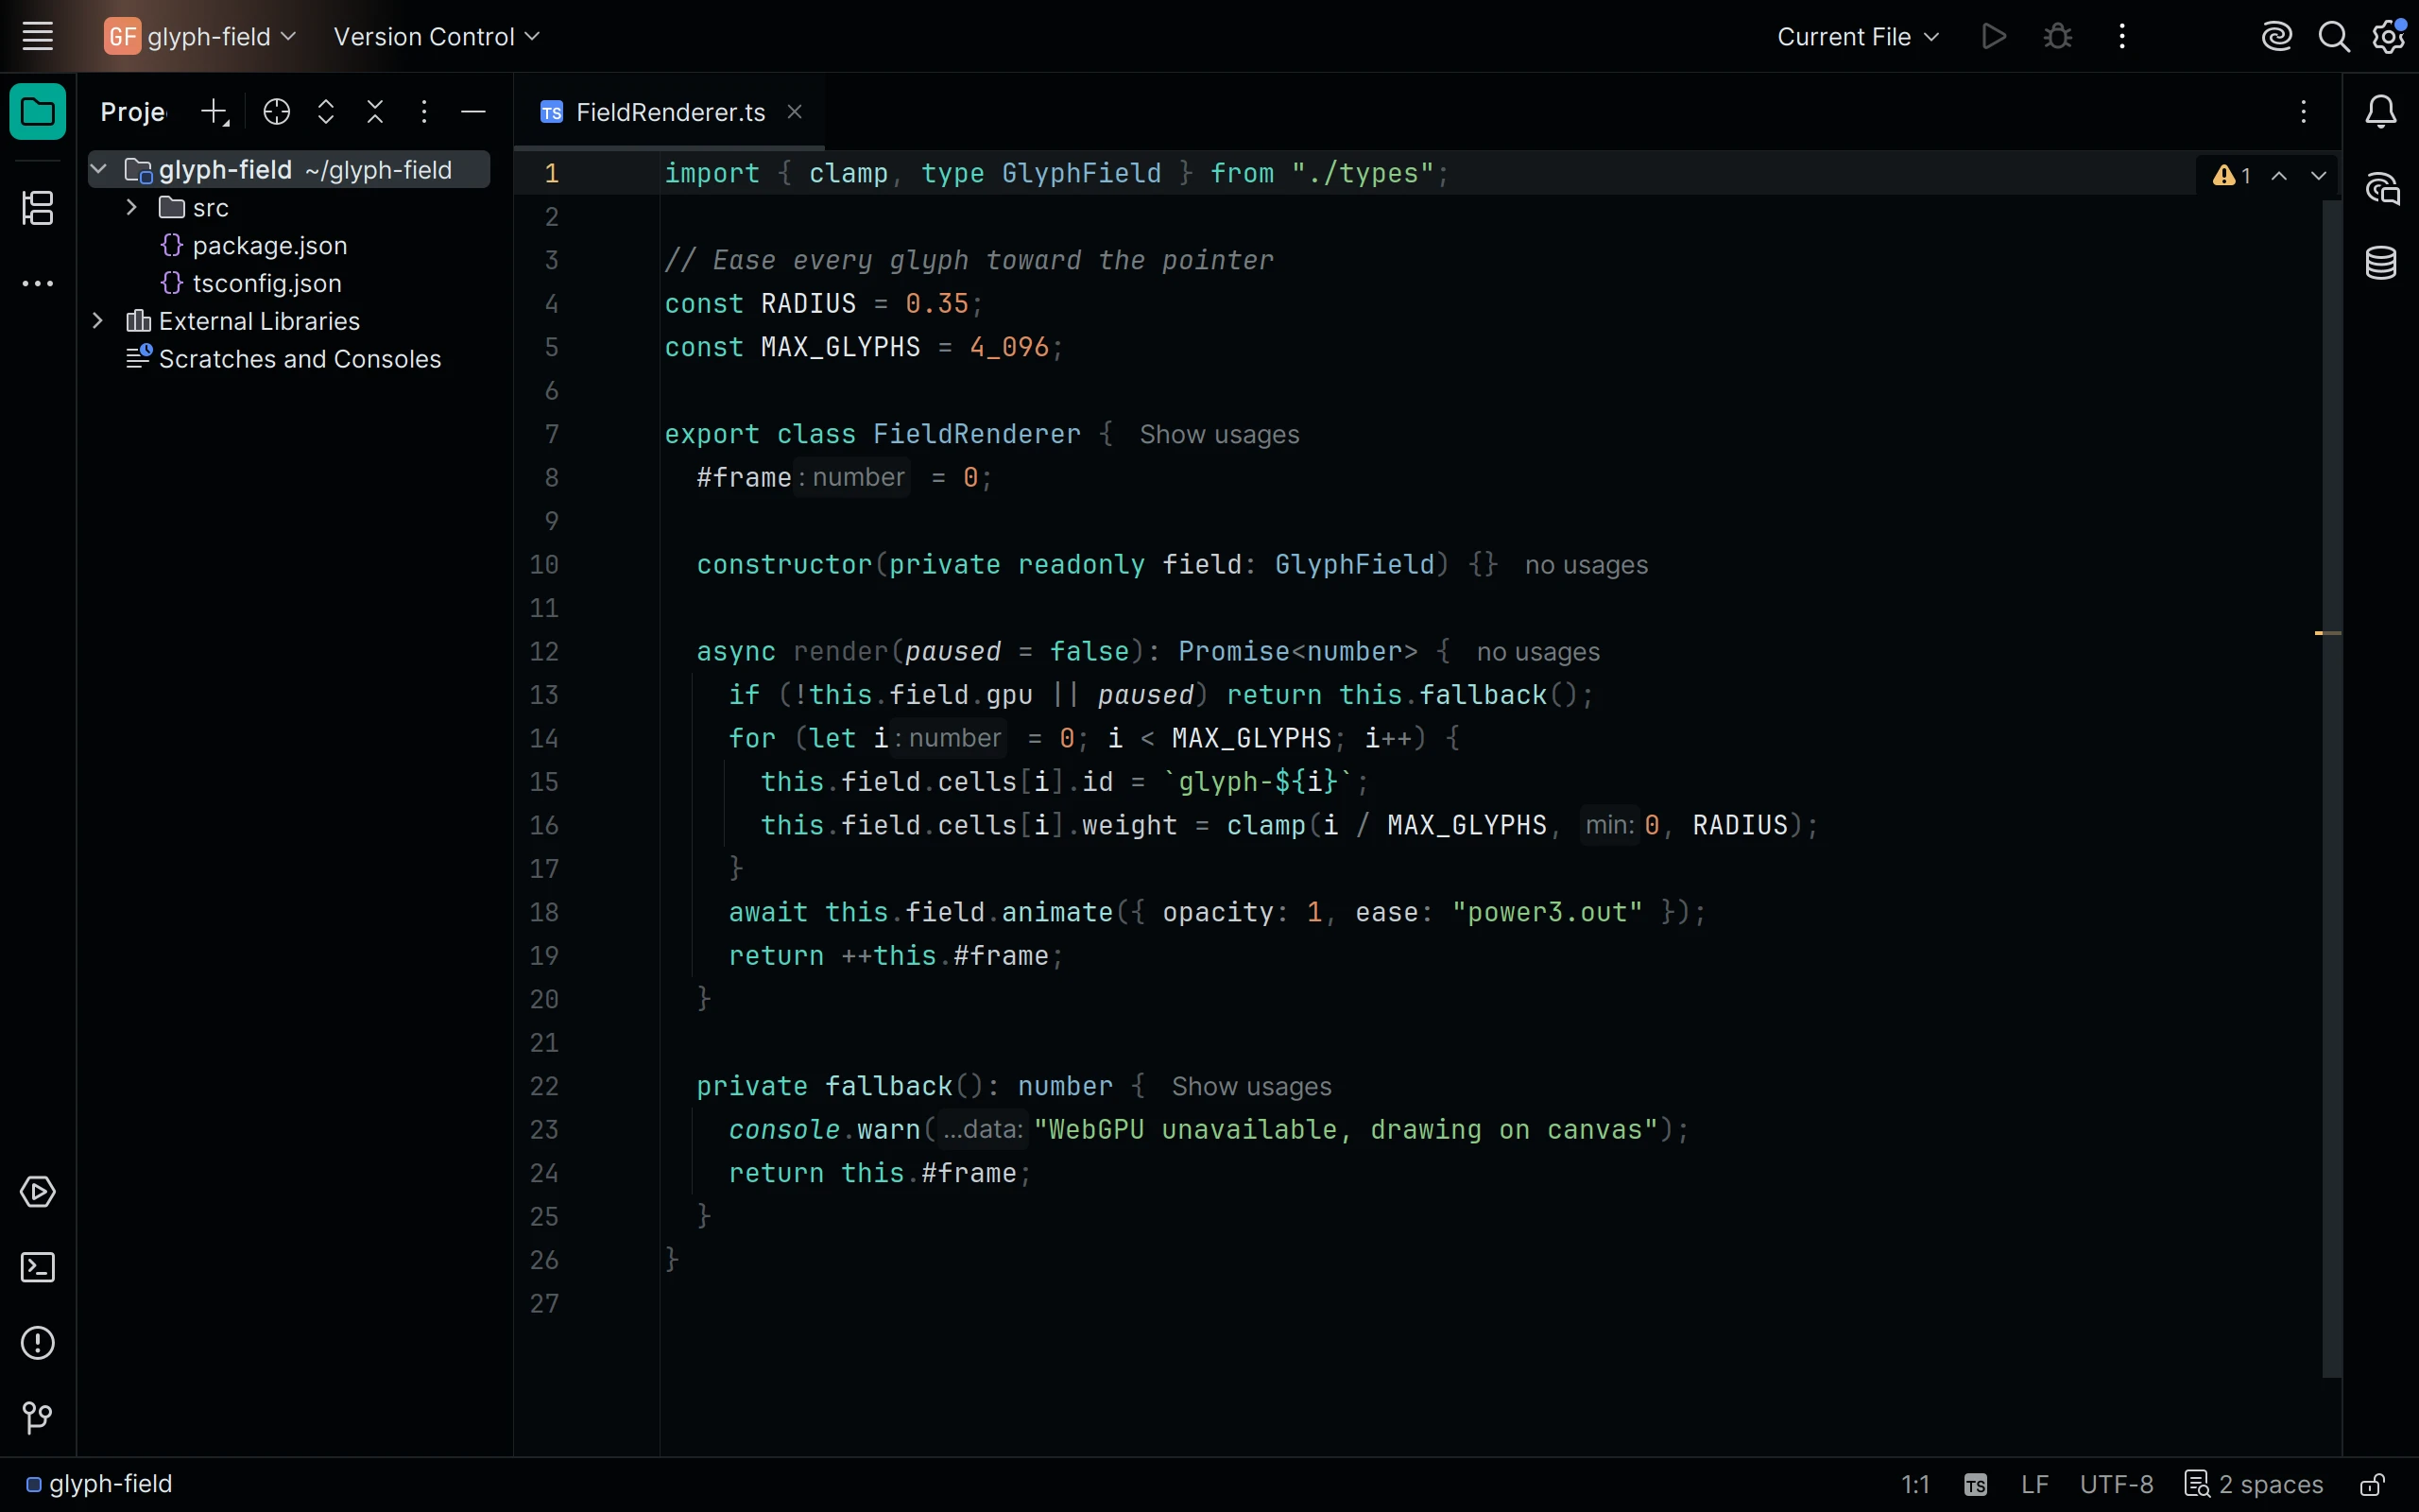The height and width of the screenshot is (1512, 2419).
Task: Click the warning count indicator
Action: pos(2232,176)
